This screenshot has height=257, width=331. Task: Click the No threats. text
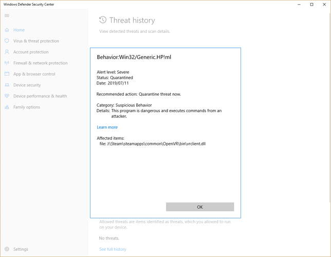pyautogui.click(x=109, y=238)
